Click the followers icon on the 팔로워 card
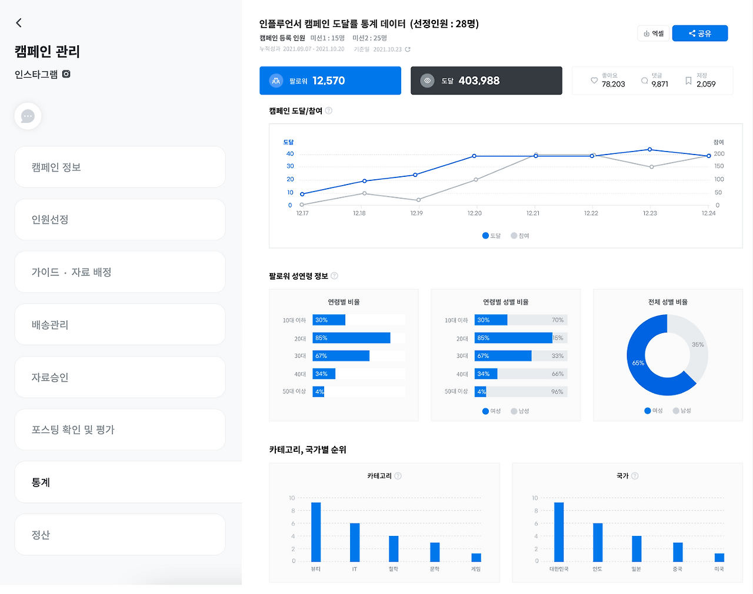The image size is (753, 594). tap(275, 80)
